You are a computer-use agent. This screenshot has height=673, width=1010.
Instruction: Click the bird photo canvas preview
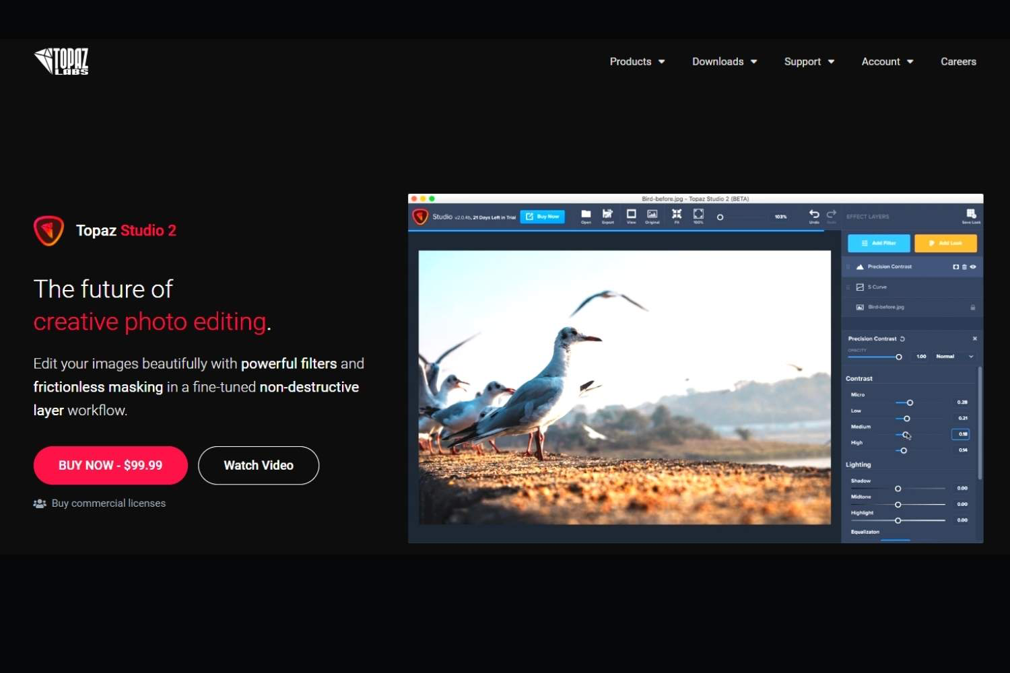624,387
